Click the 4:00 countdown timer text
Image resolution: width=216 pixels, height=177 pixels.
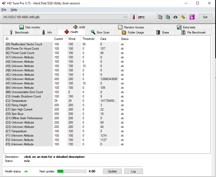click(92, 171)
